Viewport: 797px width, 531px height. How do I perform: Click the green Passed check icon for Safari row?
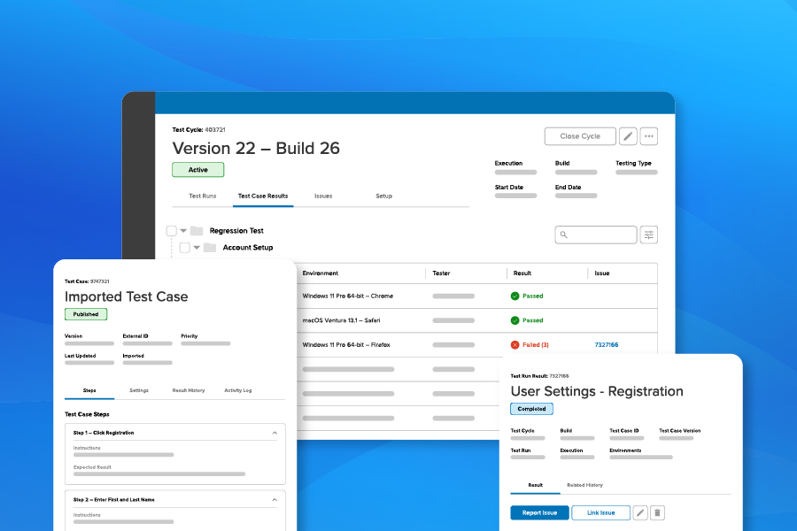515,320
